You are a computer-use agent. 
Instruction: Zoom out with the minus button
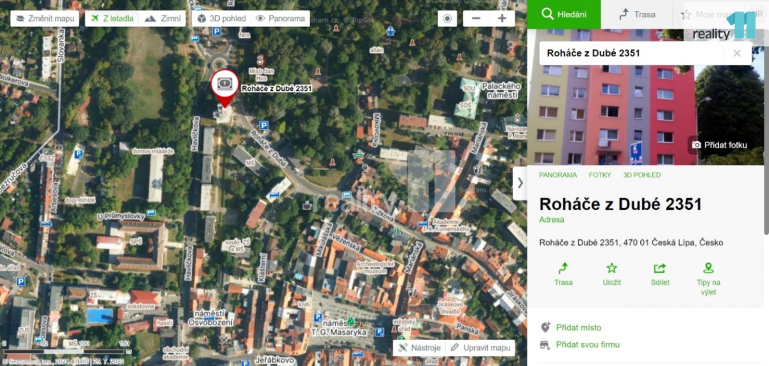pyautogui.click(x=476, y=19)
